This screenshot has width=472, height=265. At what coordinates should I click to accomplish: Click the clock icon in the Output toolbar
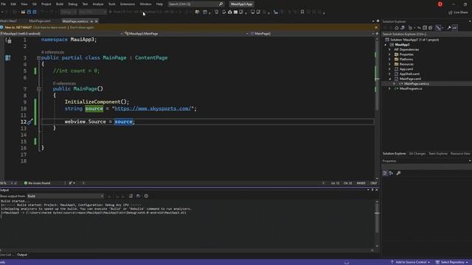tap(146, 196)
